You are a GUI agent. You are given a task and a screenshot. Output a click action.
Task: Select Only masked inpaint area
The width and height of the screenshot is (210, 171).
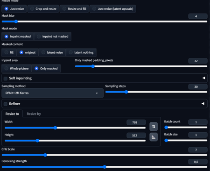[x=46, y=69]
